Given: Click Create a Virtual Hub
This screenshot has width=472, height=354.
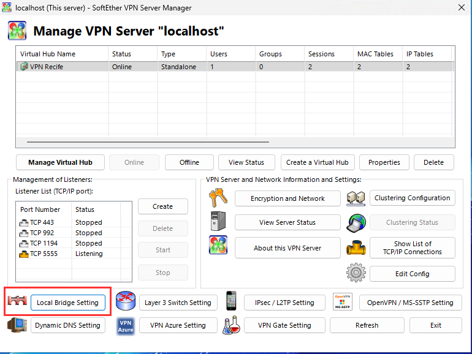Looking at the screenshot, I should click(x=318, y=162).
